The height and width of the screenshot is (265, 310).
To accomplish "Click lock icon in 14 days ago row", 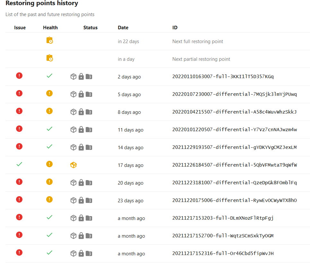I will (81, 147).
